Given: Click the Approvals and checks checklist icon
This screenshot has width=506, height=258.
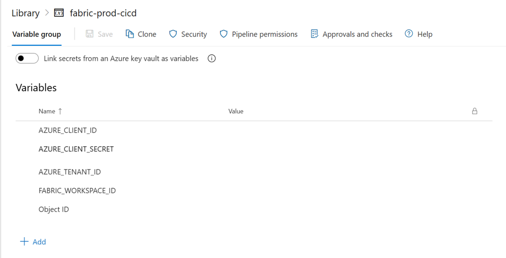Looking at the screenshot, I should [315, 34].
